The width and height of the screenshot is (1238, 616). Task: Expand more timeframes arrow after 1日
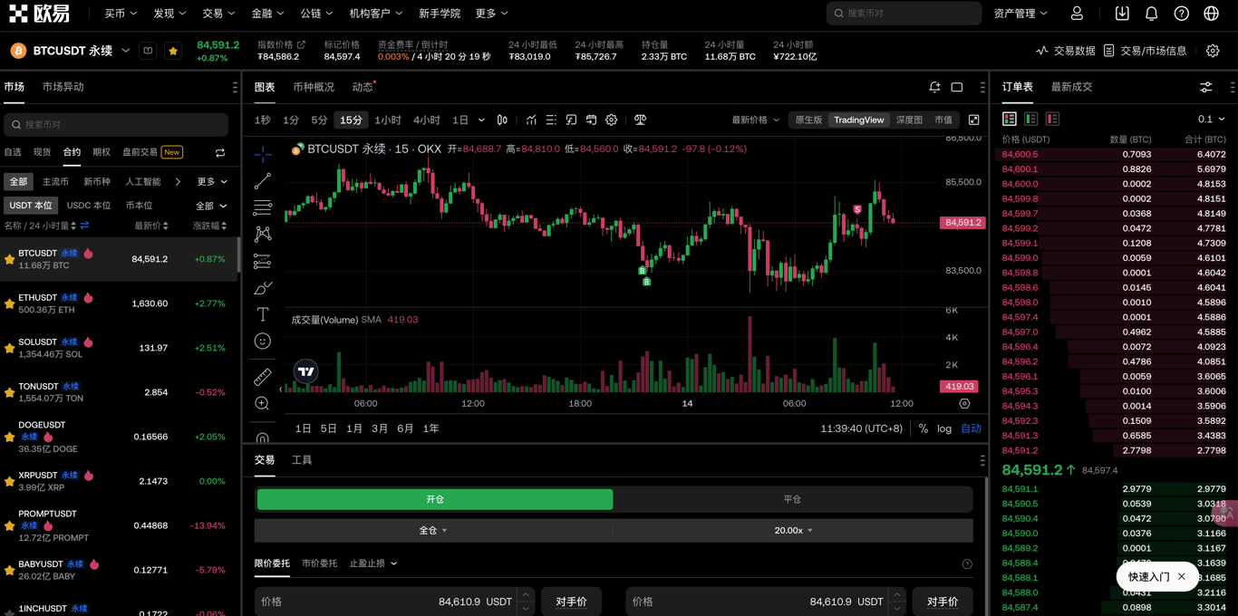click(481, 120)
